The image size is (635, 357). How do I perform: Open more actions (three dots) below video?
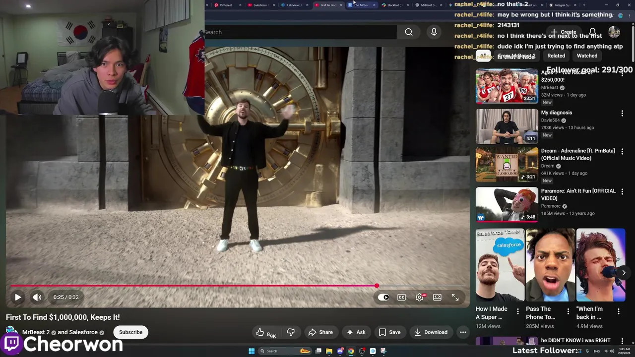click(463, 332)
